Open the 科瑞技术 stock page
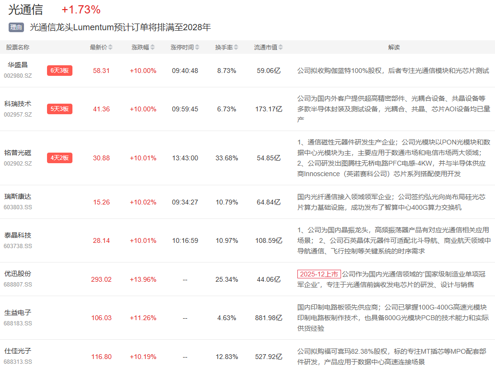 pyautogui.click(x=18, y=104)
